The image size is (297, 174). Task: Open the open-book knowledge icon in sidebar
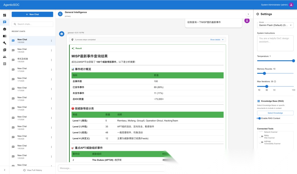[x=5, y=36]
